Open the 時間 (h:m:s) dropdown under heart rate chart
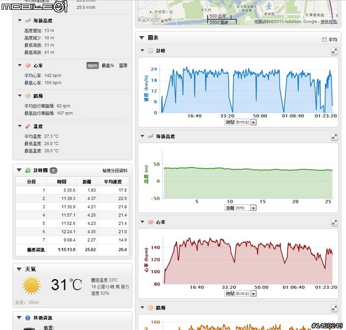Viewport: 346px width, 330px height. (240, 294)
